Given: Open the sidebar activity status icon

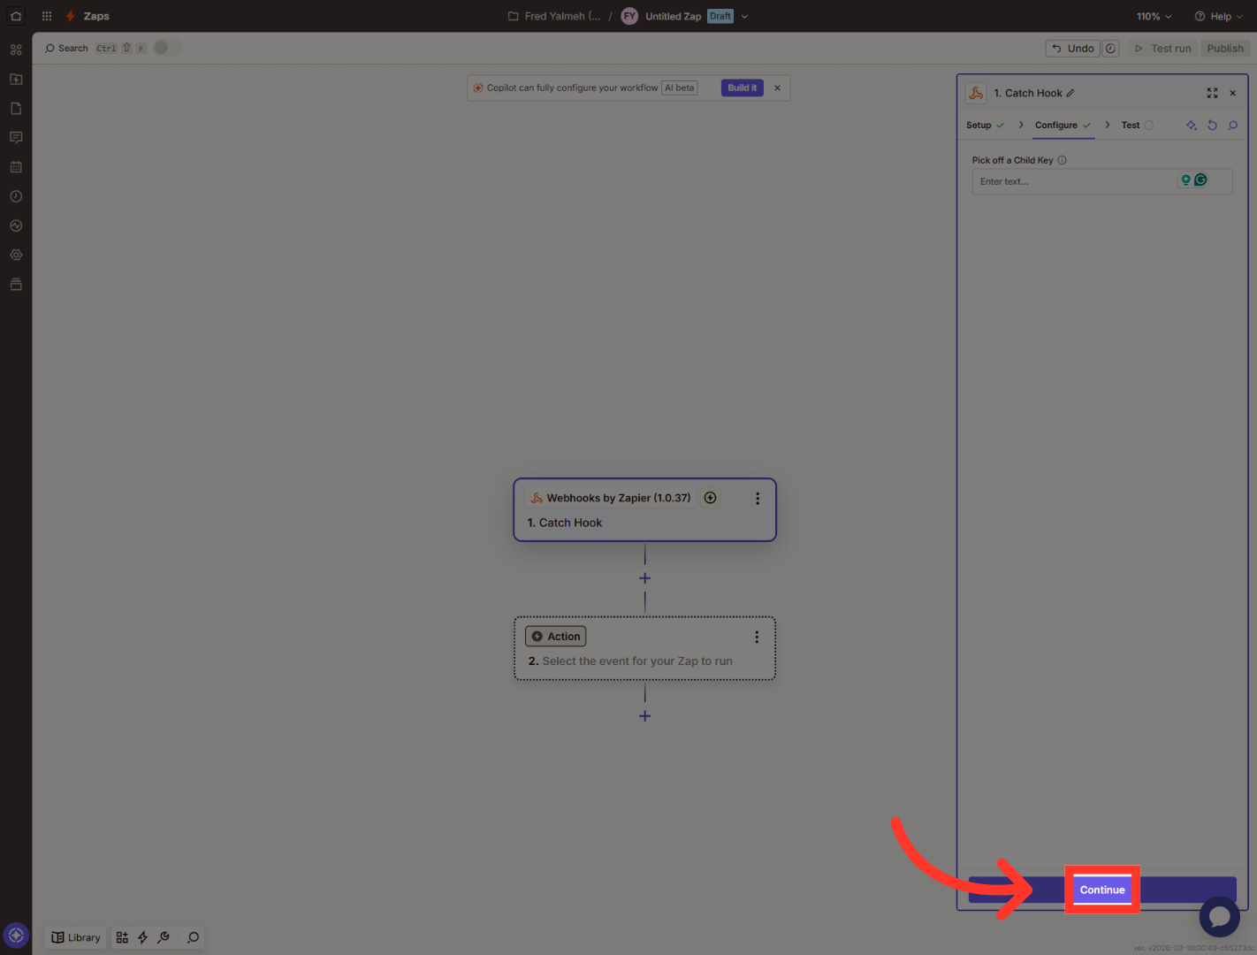Looking at the screenshot, I should click(16, 225).
